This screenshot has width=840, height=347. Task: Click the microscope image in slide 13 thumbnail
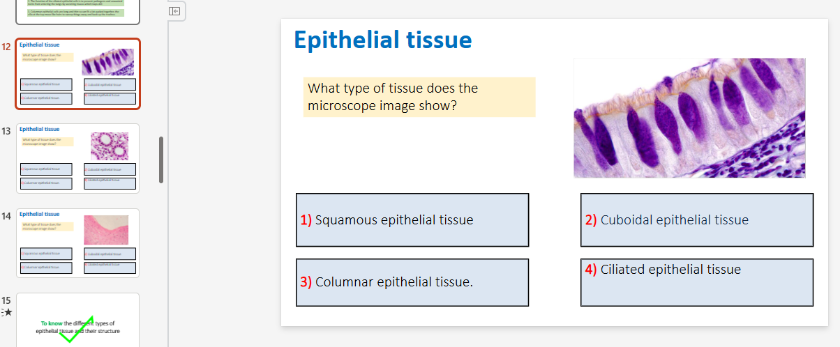click(110, 146)
